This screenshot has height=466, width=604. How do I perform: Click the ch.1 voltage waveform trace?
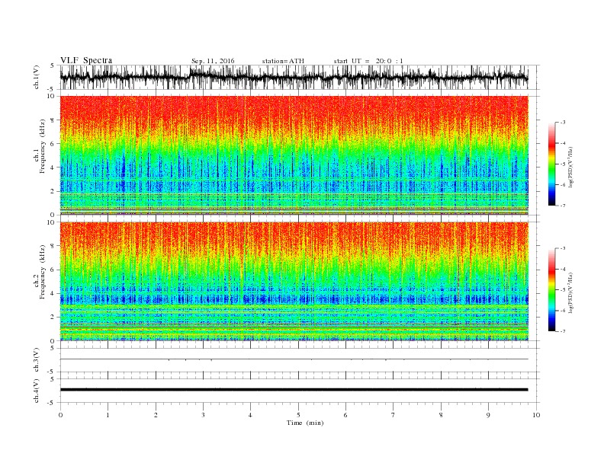pos(294,77)
